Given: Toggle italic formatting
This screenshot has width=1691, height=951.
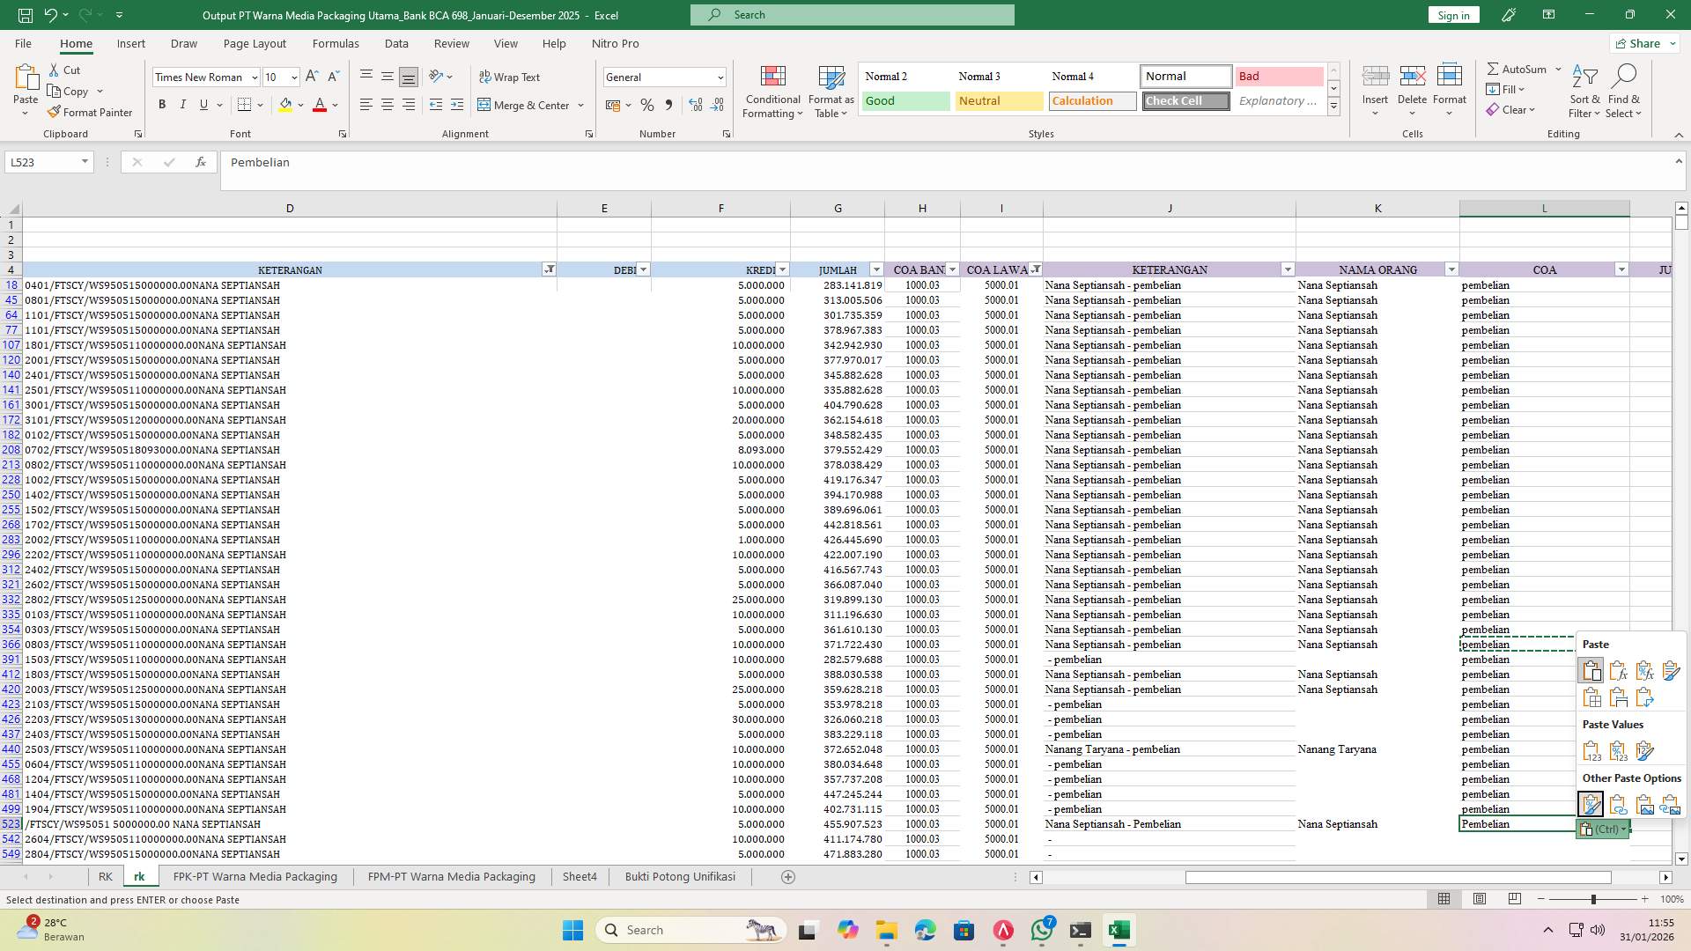Looking at the screenshot, I should 183,104.
